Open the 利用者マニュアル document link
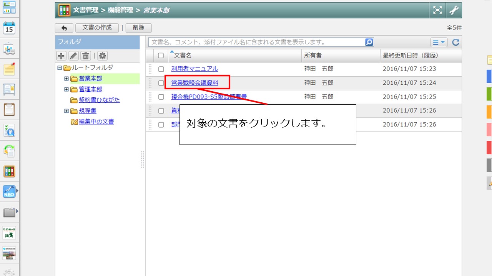The height and width of the screenshot is (276, 492). pyautogui.click(x=195, y=69)
